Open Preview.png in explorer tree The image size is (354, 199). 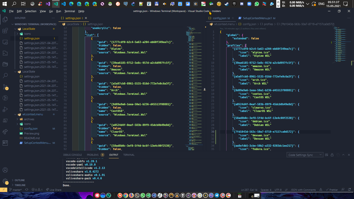click(x=32, y=133)
